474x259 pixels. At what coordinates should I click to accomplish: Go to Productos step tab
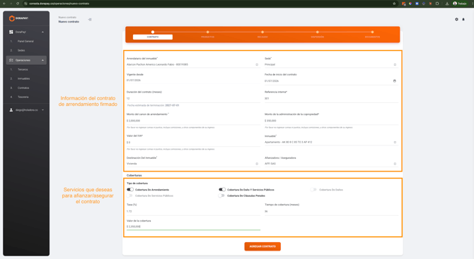click(x=208, y=37)
